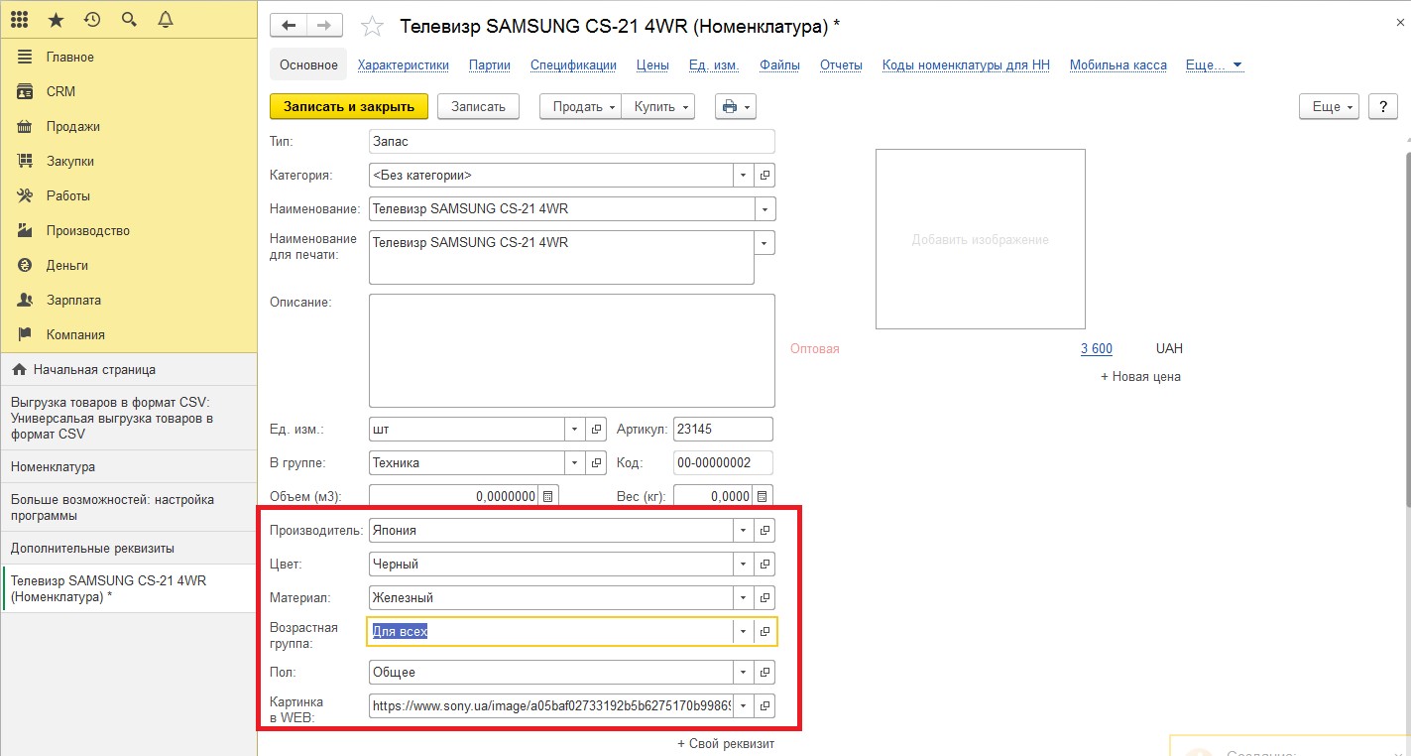Image resolution: width=1411 pixels, height=756 pixels.
Task: Open the calculator for Объем field
Action: click(x=549, y=496)
